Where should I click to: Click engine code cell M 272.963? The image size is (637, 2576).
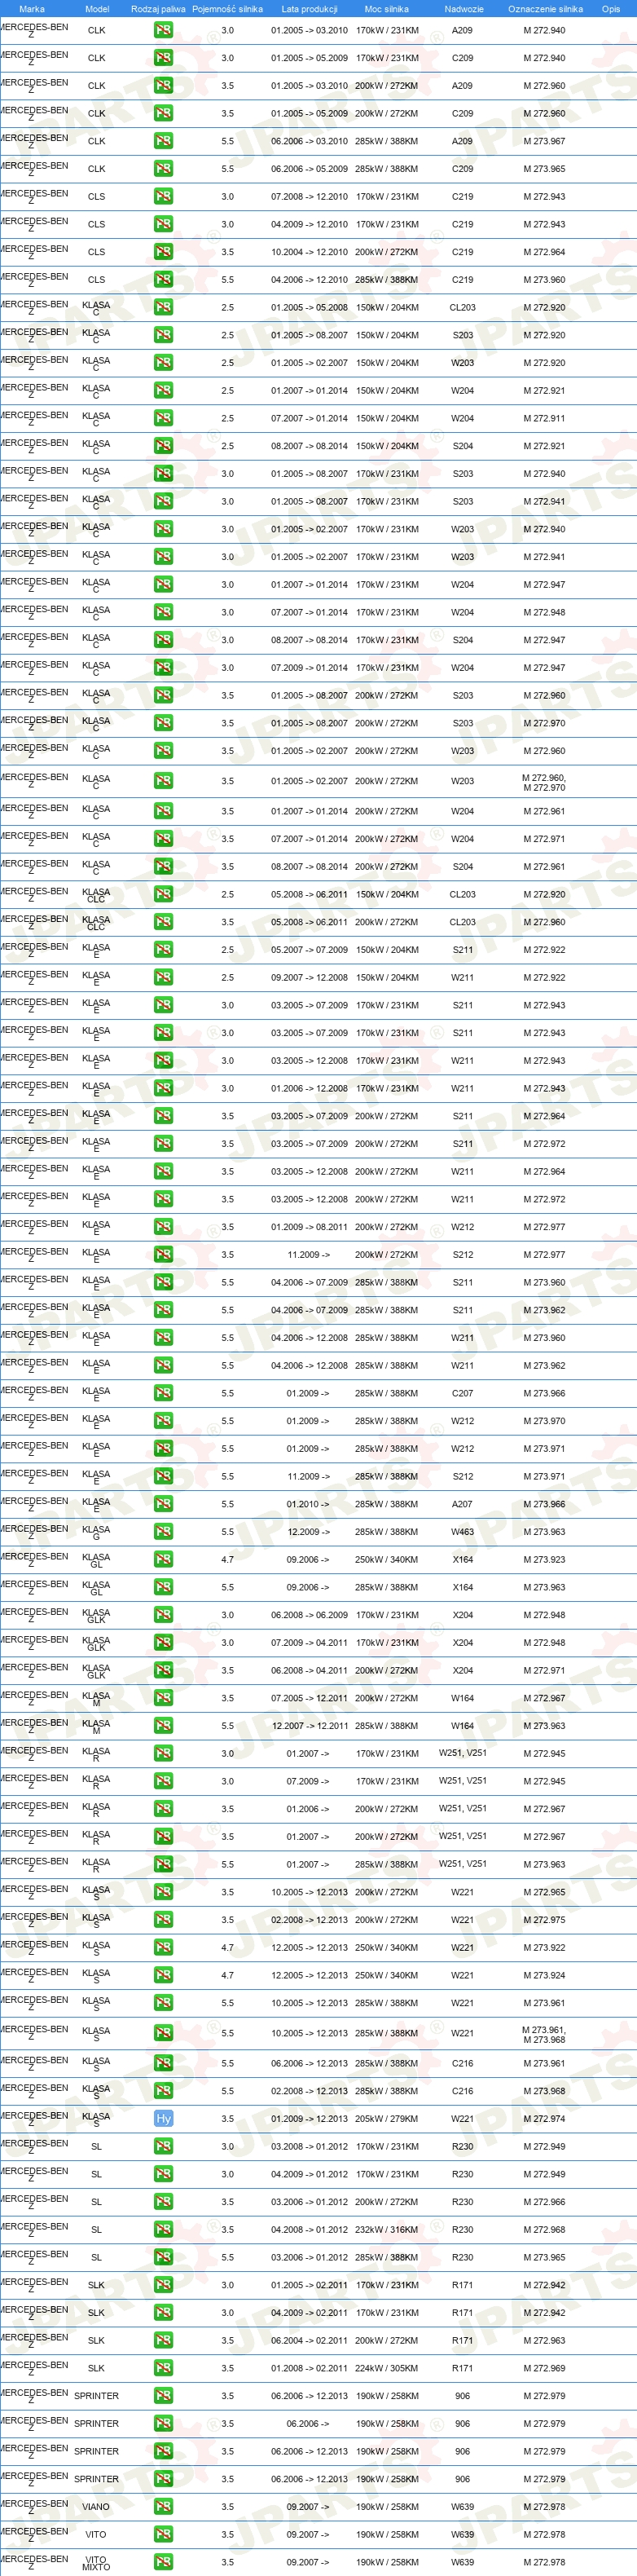point(544,2340)
